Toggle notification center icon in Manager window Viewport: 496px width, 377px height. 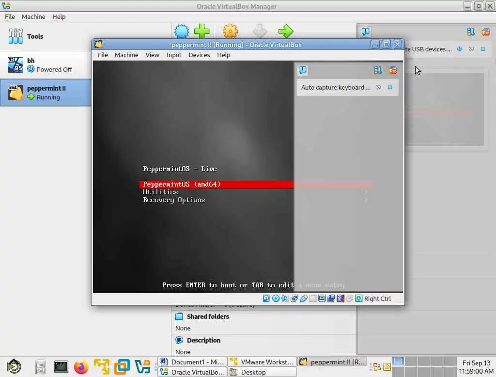(x=365, y=31)
